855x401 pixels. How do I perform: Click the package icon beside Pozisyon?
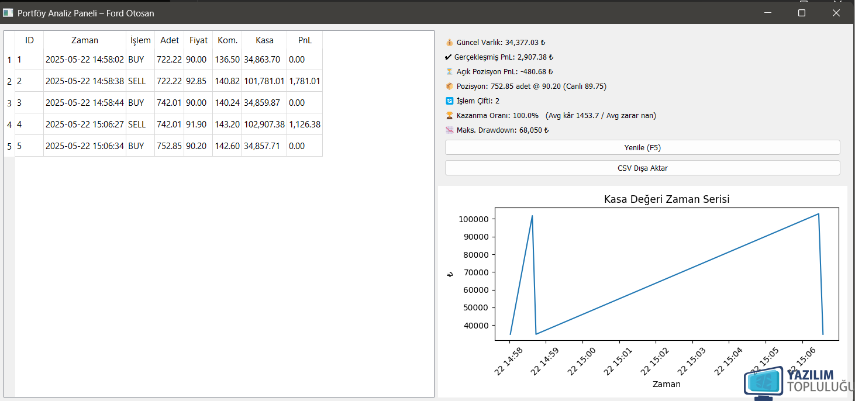tap(449, 87)
